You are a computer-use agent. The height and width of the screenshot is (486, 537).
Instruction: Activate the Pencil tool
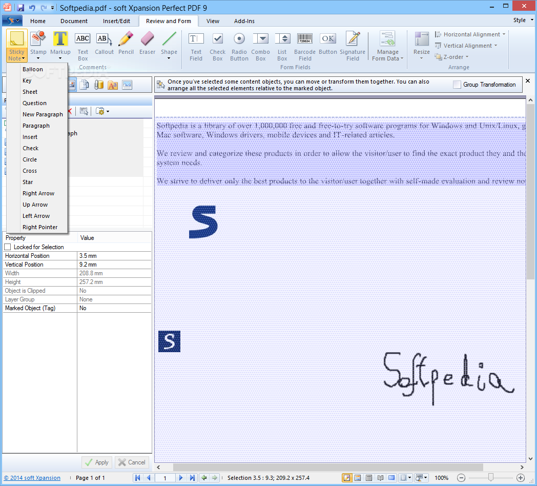pos(126,43)
